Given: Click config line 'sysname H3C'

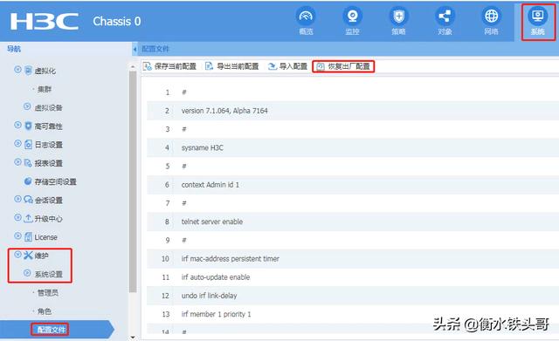Looking at the screenshot, I should [202, 147].
